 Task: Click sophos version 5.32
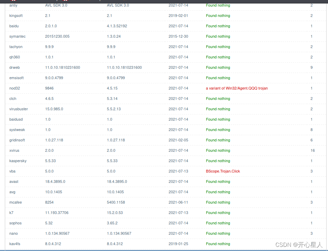point(49,223)
